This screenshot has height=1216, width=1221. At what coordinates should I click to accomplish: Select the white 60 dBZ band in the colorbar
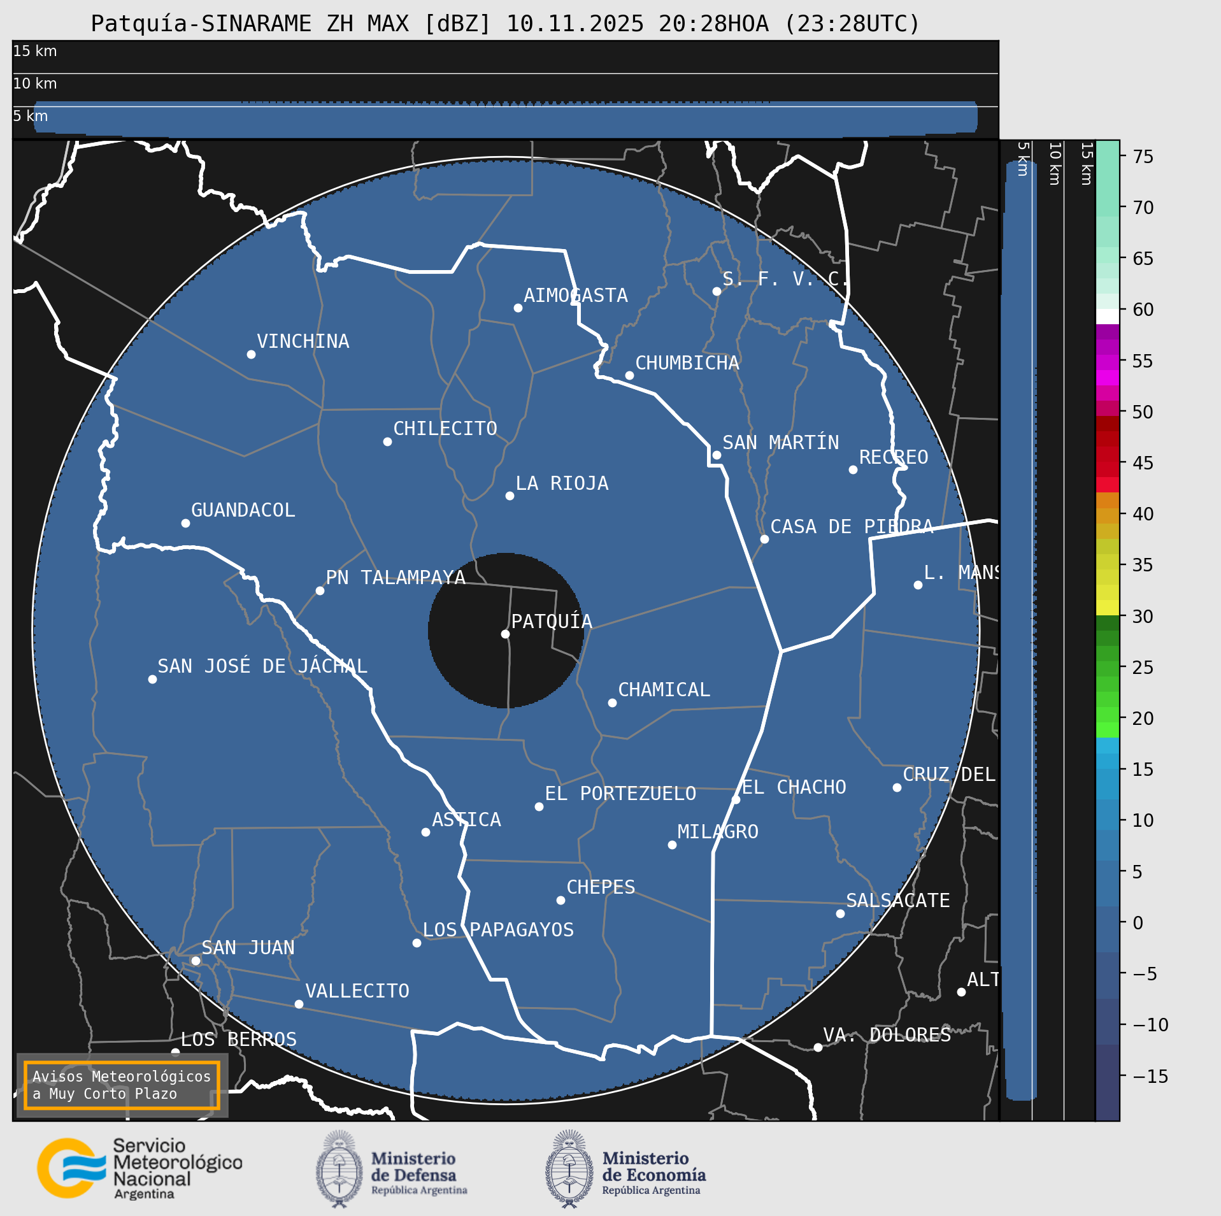(x=1108, y=317)
